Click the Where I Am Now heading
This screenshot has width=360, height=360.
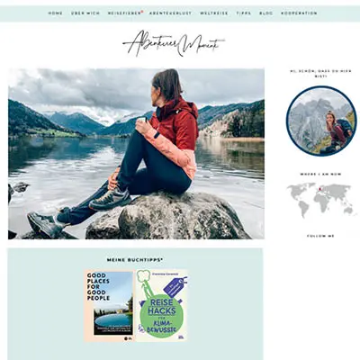tap(320, 175)
